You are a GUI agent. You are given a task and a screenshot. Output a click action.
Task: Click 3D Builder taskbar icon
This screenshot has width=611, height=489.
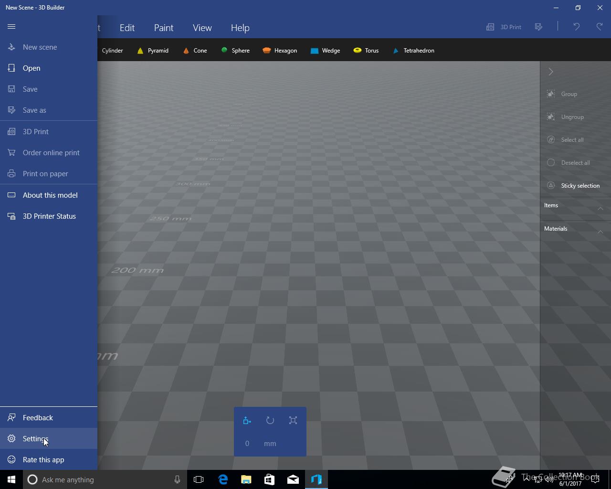(x=316, y=479)
